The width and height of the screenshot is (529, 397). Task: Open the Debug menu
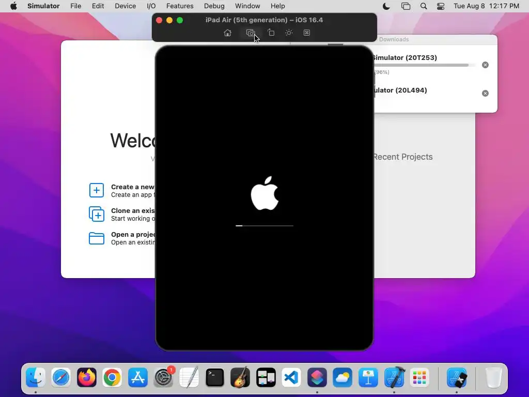214,6
